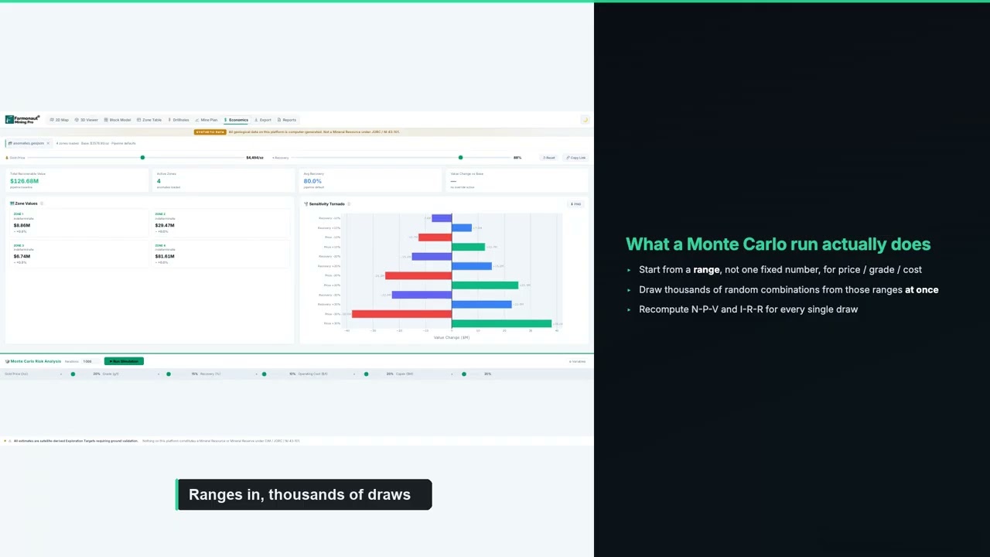Image resolution: width=990 pixels, height=557 pixels.
Task: Click the Run Simulation button
Action: (124, 361)
